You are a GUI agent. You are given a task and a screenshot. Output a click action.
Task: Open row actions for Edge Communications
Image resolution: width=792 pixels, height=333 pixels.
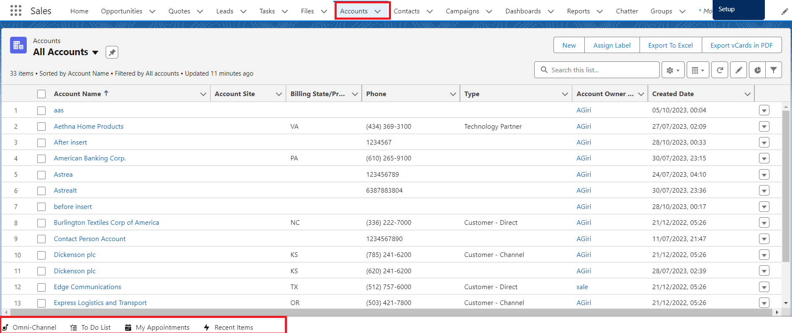coord(764,287)
